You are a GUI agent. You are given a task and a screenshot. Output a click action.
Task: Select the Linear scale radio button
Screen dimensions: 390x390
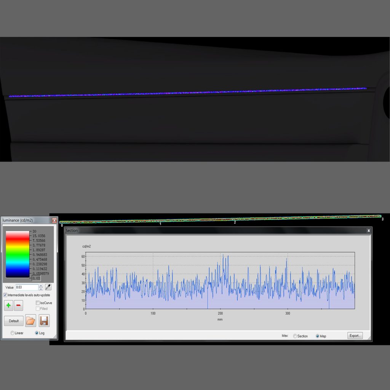click(x=12, y=333)
